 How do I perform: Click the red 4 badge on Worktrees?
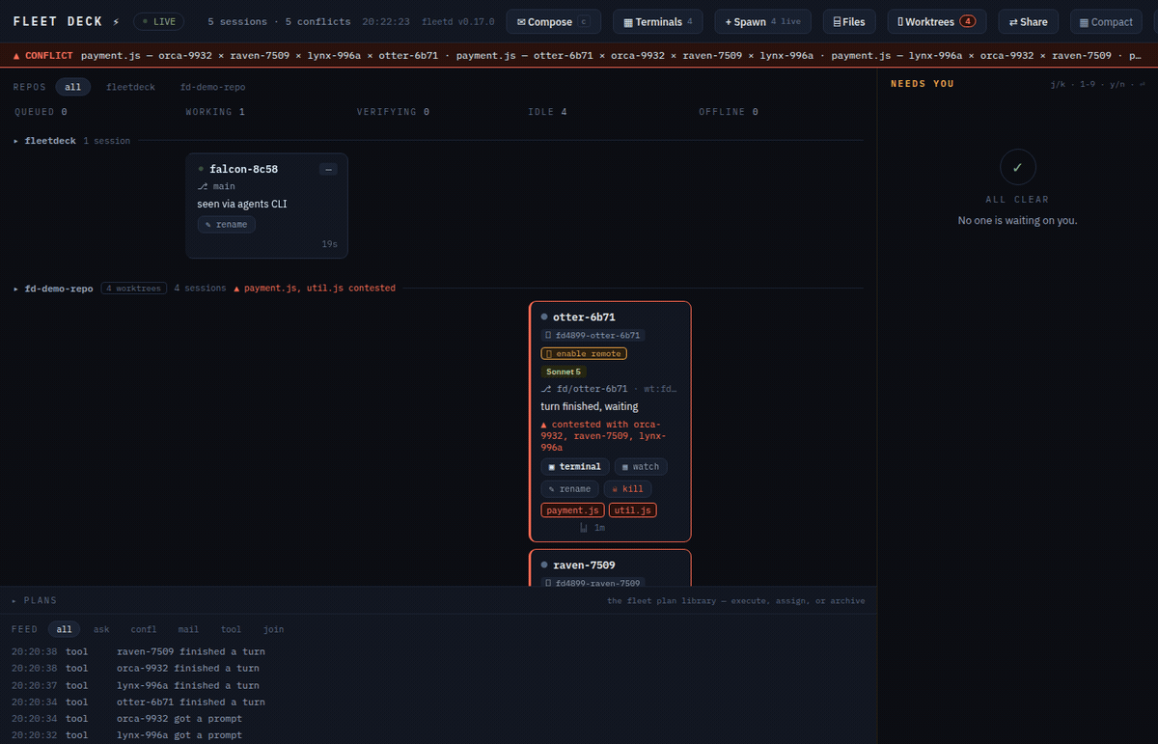click(x=967, y=21)
